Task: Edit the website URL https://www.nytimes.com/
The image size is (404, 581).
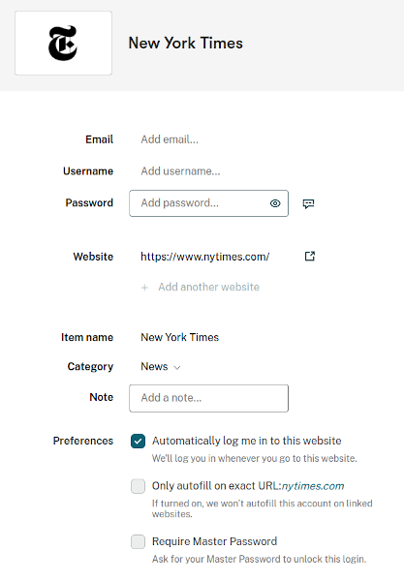Action: click(205, 257)
